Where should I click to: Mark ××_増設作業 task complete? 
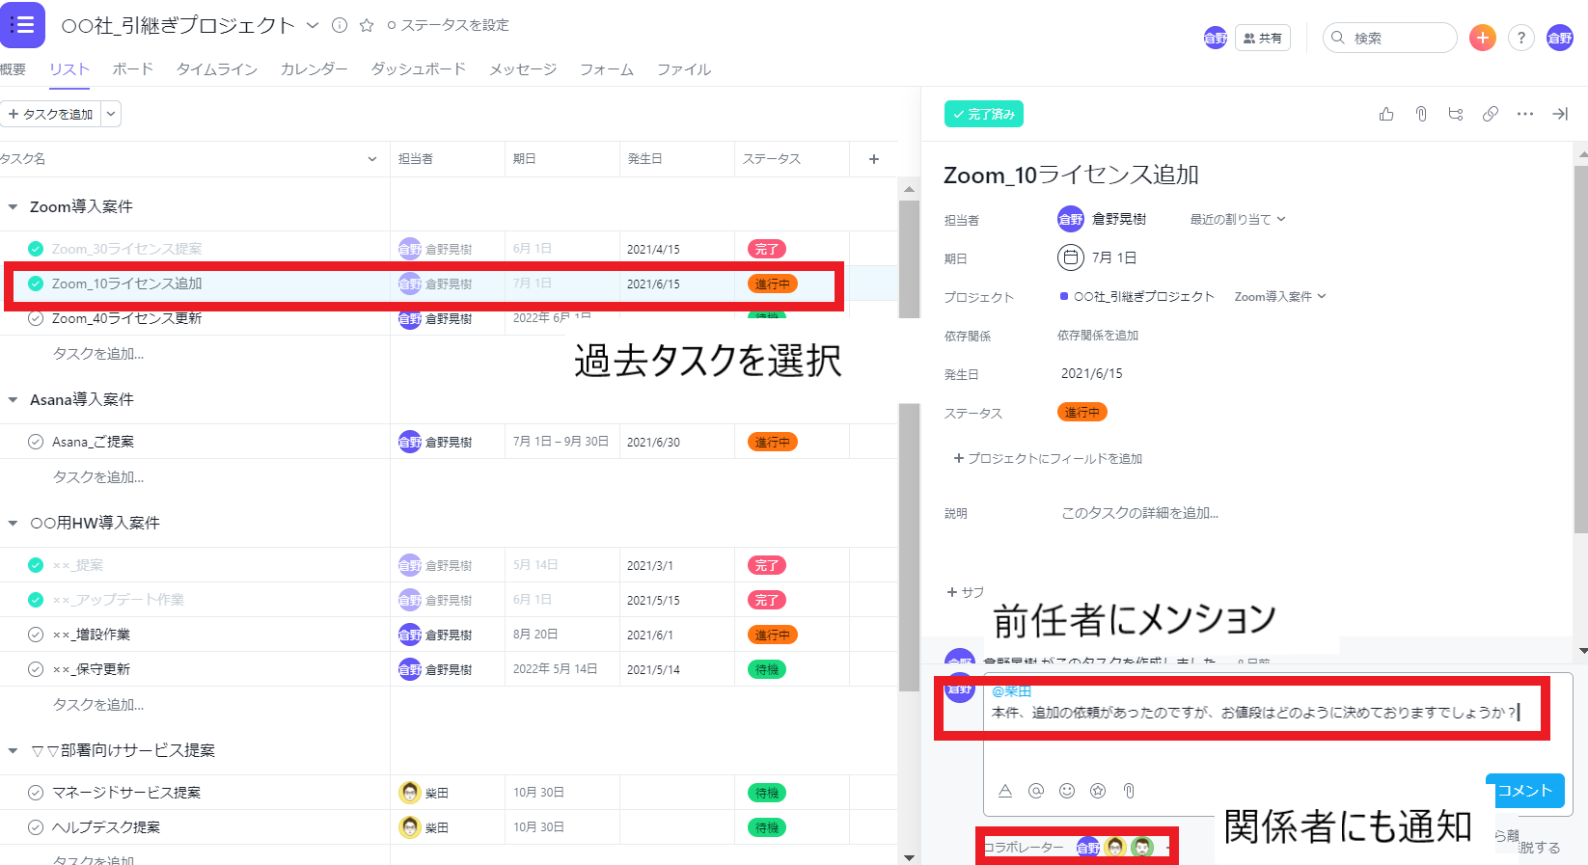click(36, 635)
